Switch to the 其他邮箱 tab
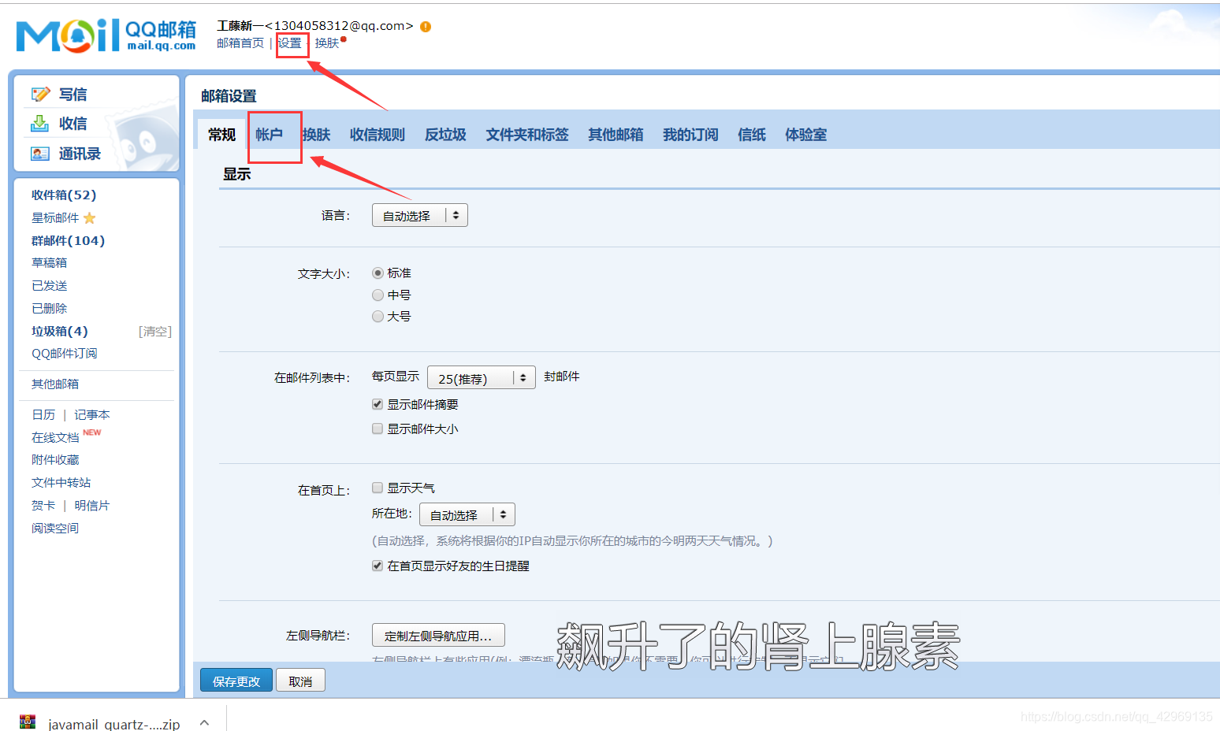 (x=616, y=135)
